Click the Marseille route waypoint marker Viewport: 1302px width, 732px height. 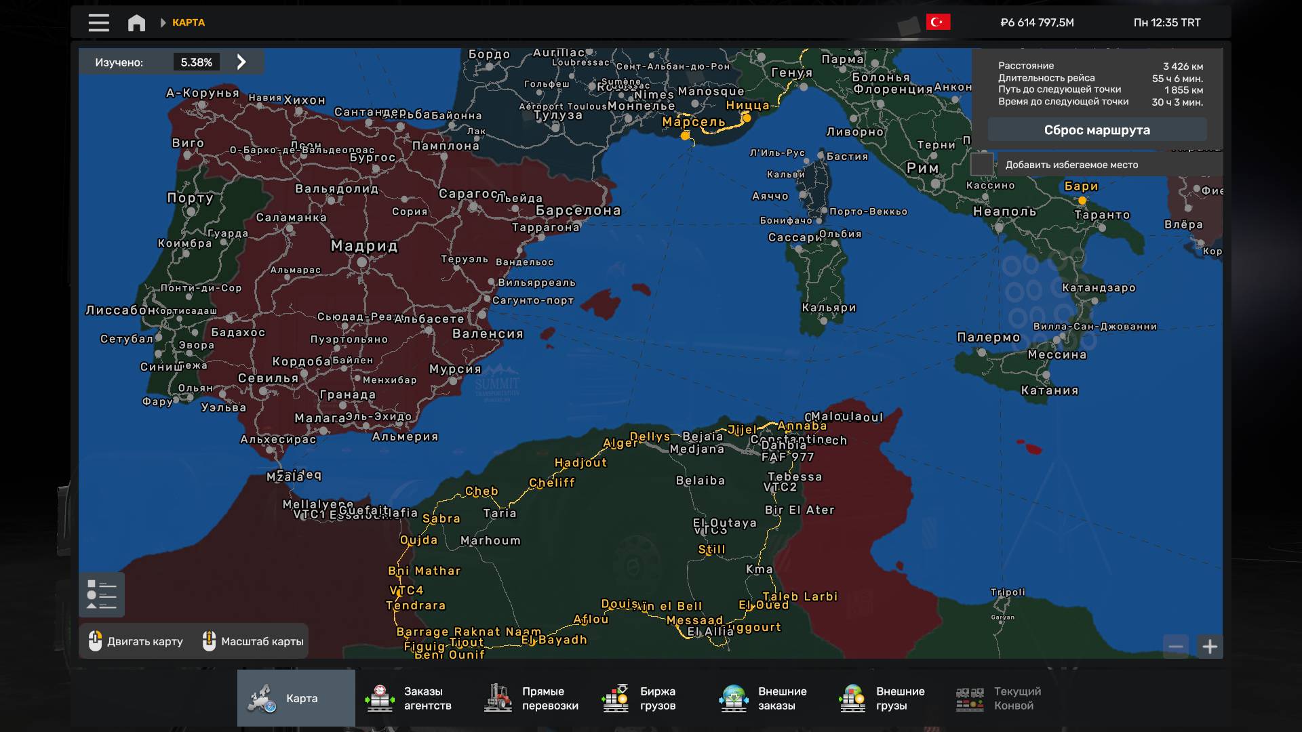(685, 136)
